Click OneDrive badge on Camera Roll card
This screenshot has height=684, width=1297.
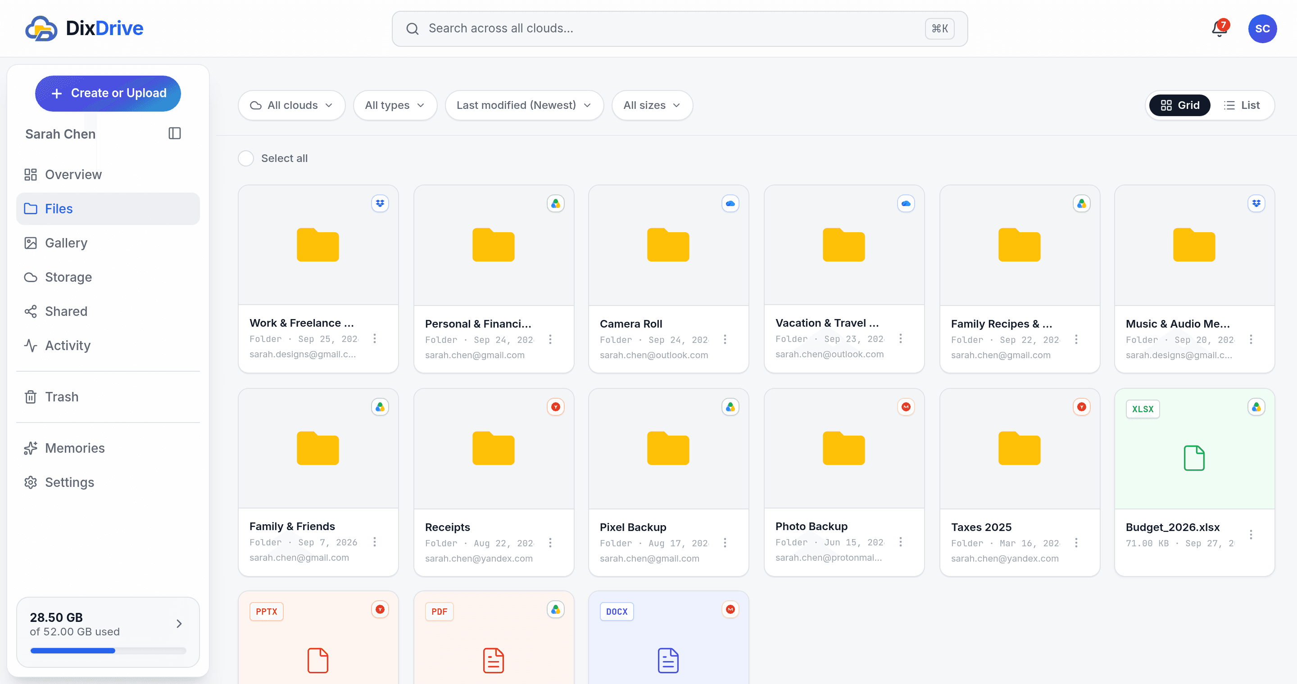(x=730, y=203)
